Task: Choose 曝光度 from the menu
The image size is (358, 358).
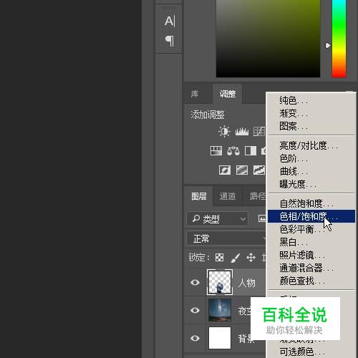Action: click(311, 184)
